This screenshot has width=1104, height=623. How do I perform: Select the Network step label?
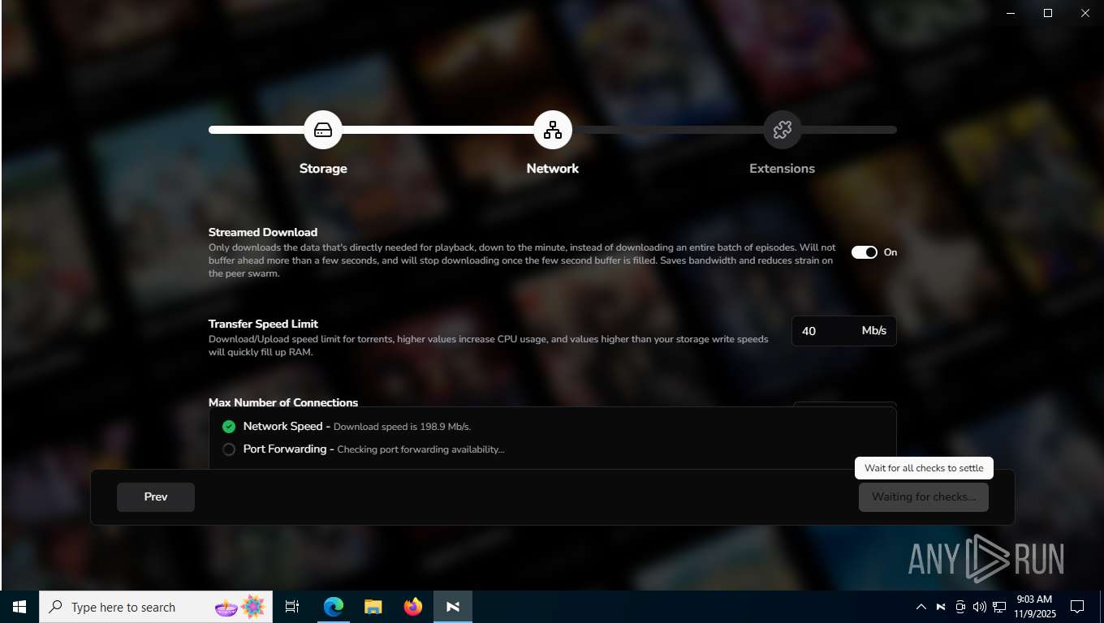click(553, 169)
